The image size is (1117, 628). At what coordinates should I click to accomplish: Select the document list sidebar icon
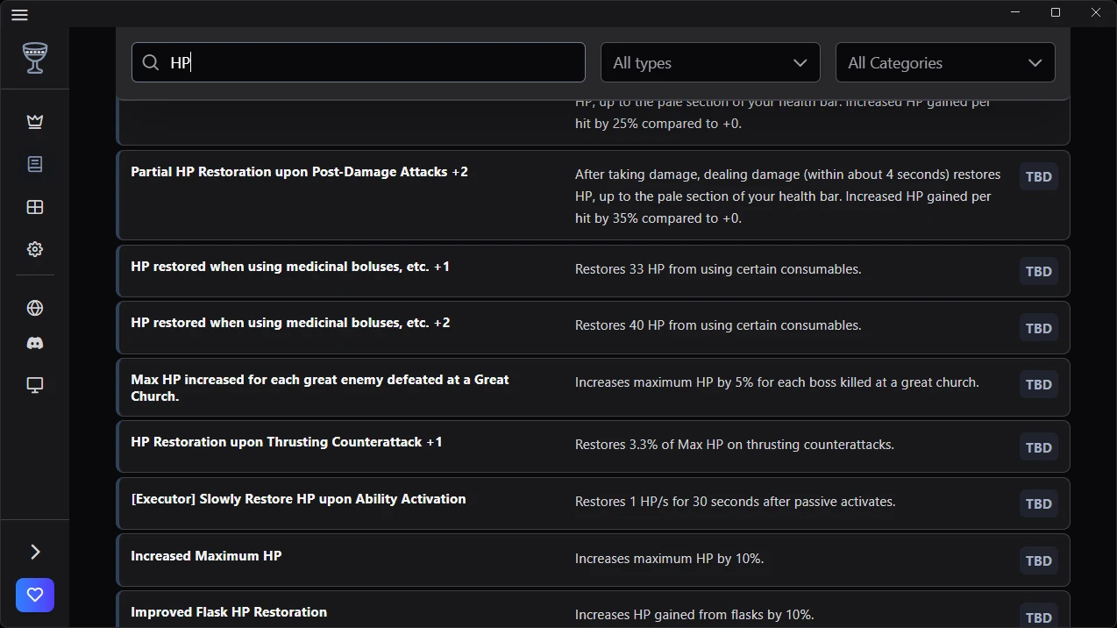[35, 164]
